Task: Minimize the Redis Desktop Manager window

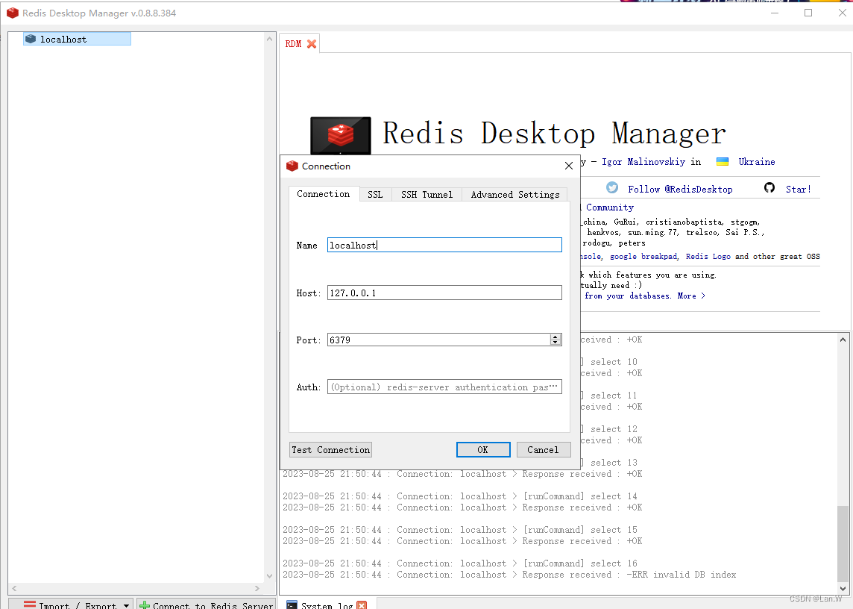Action: click(775, 13)
